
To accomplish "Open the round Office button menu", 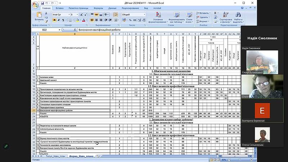I will click(x=35, y=5).
